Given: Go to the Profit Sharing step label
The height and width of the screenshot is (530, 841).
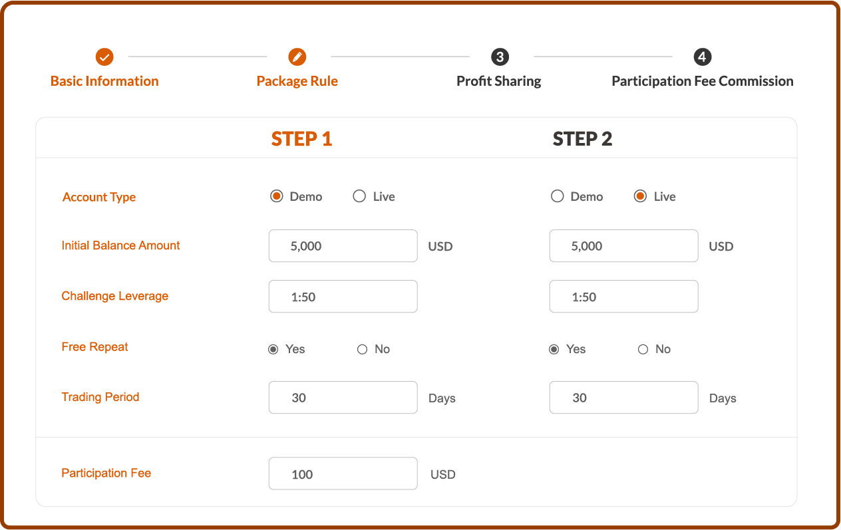Looking at the screenshot, I should click(x=499, y=81).
